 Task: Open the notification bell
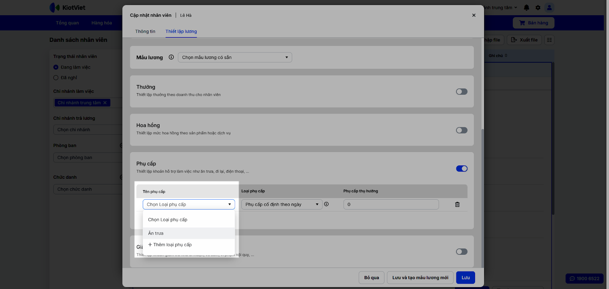click(526, 8)
